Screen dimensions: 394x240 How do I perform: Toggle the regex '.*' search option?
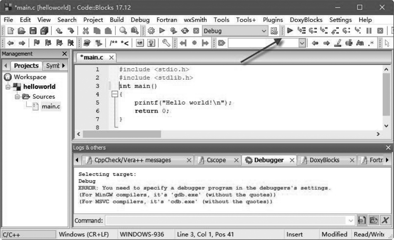coord(371,43)
